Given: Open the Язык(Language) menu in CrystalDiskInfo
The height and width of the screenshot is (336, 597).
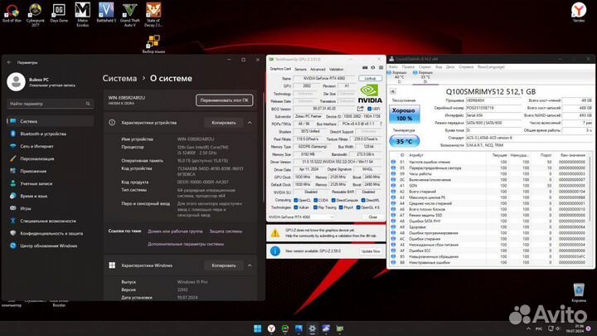Looking at the screenshot, I should [491, 66].
